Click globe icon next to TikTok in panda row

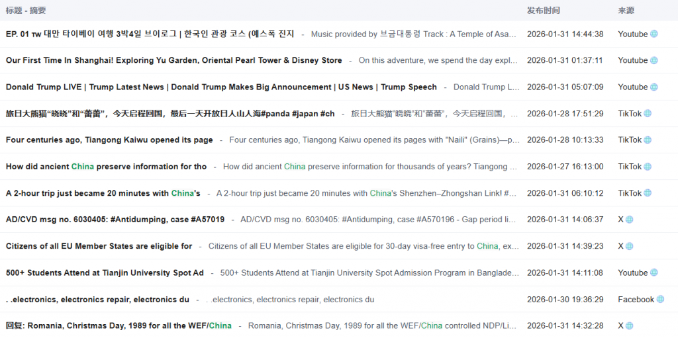648,113
